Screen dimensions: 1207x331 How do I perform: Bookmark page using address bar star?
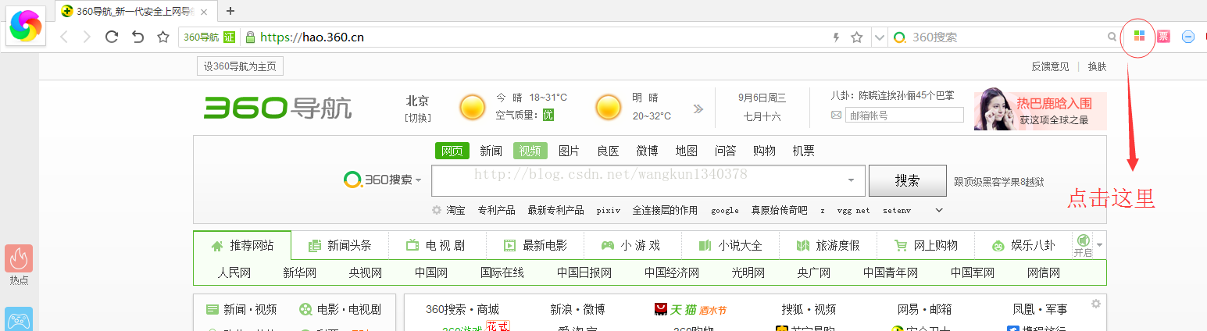click(x=856, y=37)
